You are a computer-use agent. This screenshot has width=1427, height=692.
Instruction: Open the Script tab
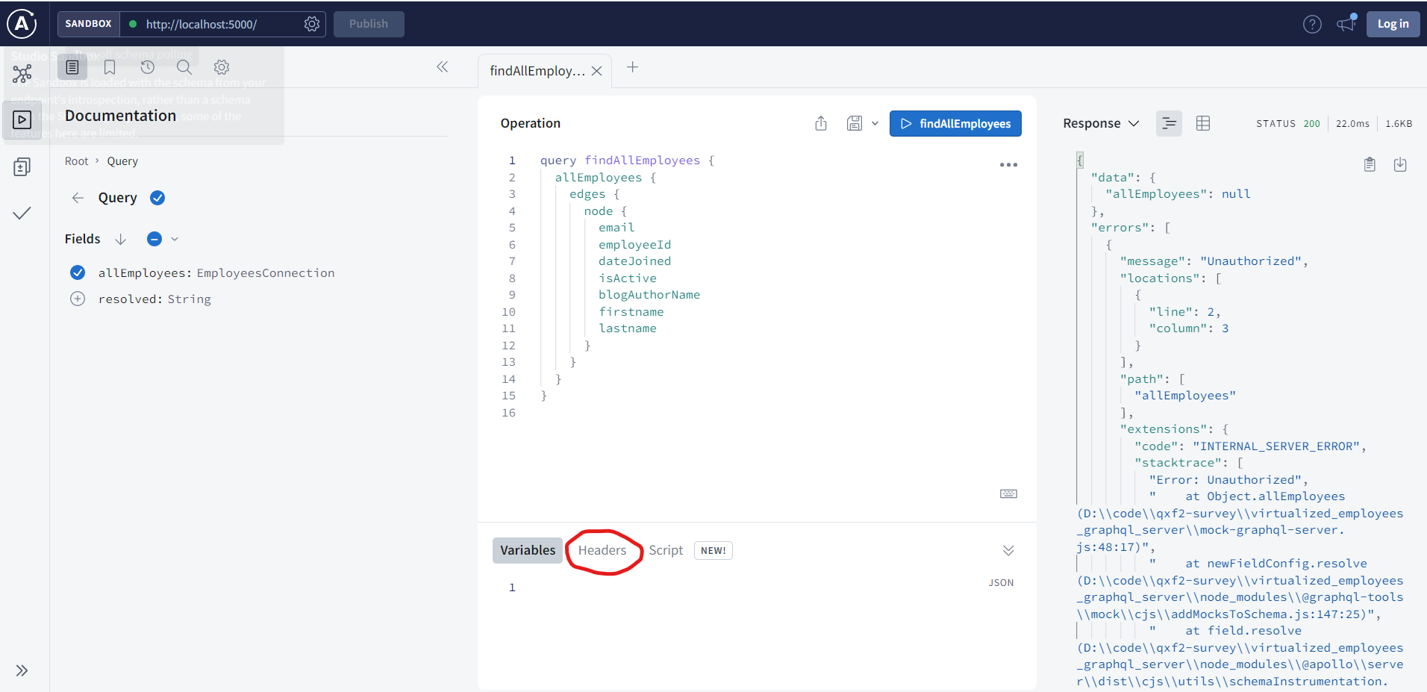click(x=665, y=550)
